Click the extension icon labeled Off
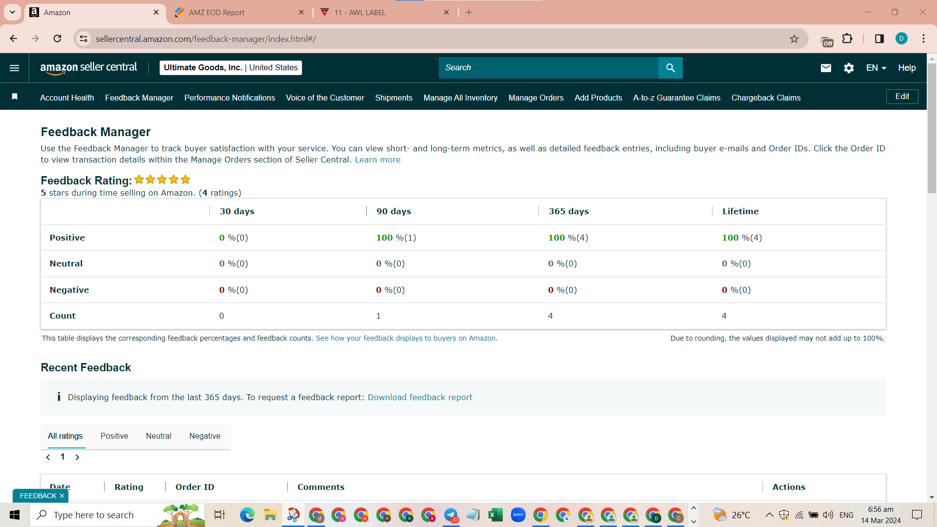 pyautogui.click(x=827, y=41)
